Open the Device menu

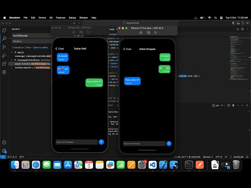(x=42, y=18)
